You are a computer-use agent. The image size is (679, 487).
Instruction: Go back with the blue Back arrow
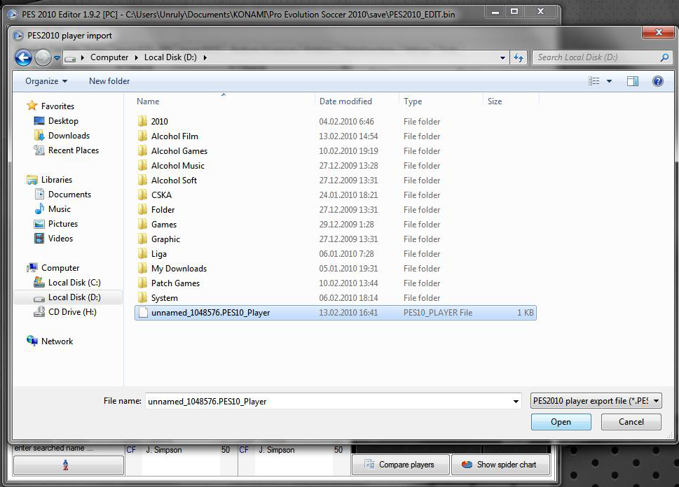point(23,57)
